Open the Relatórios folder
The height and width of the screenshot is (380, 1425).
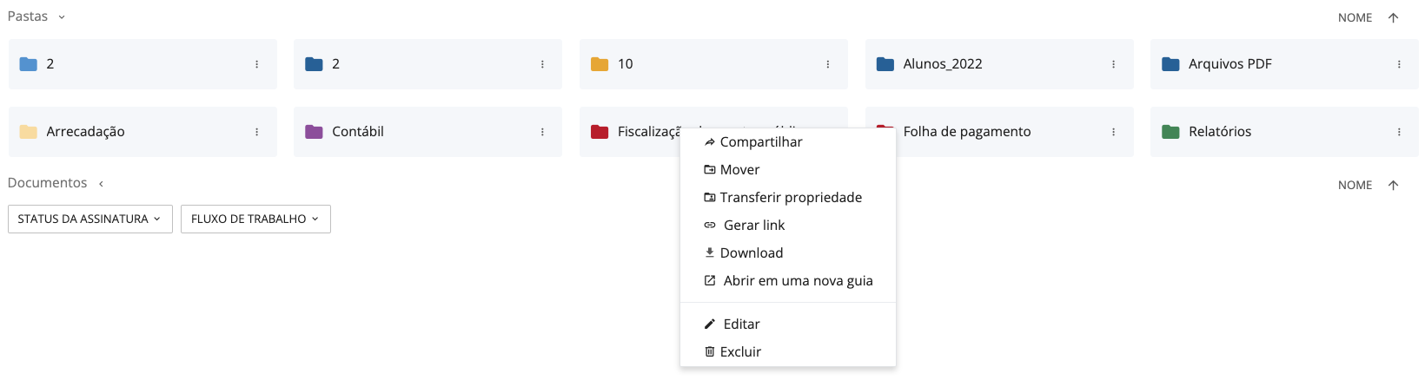click(1219, 132)
